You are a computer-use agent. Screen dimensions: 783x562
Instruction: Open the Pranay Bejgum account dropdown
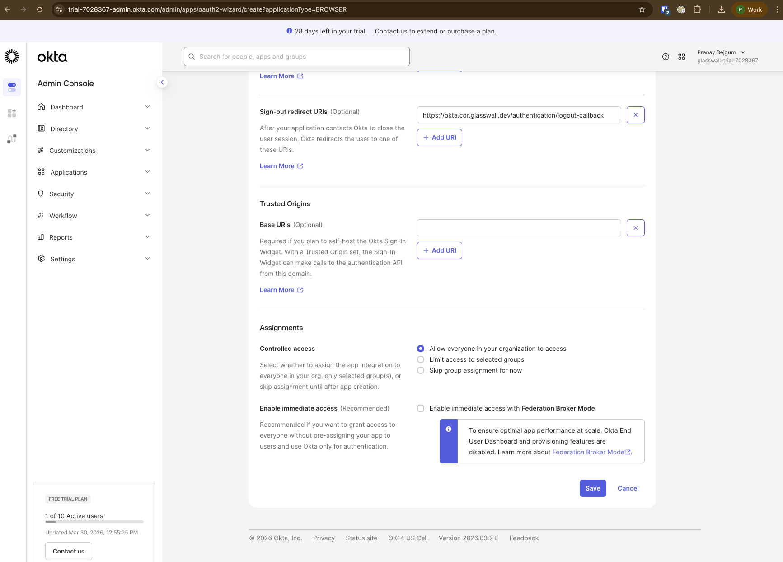coord(727,57)
